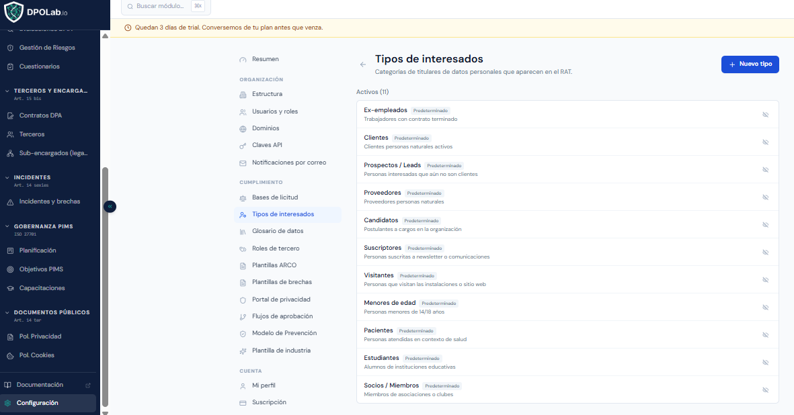
Task: Collapse the sidebar with the chevron button
Action: coord(110,206)
